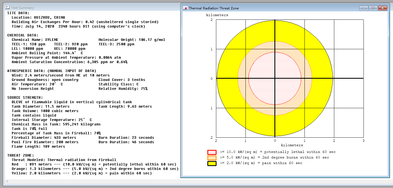
Task: Click "Chemical Name: XYLENE" text
Action: pos(35,40)
